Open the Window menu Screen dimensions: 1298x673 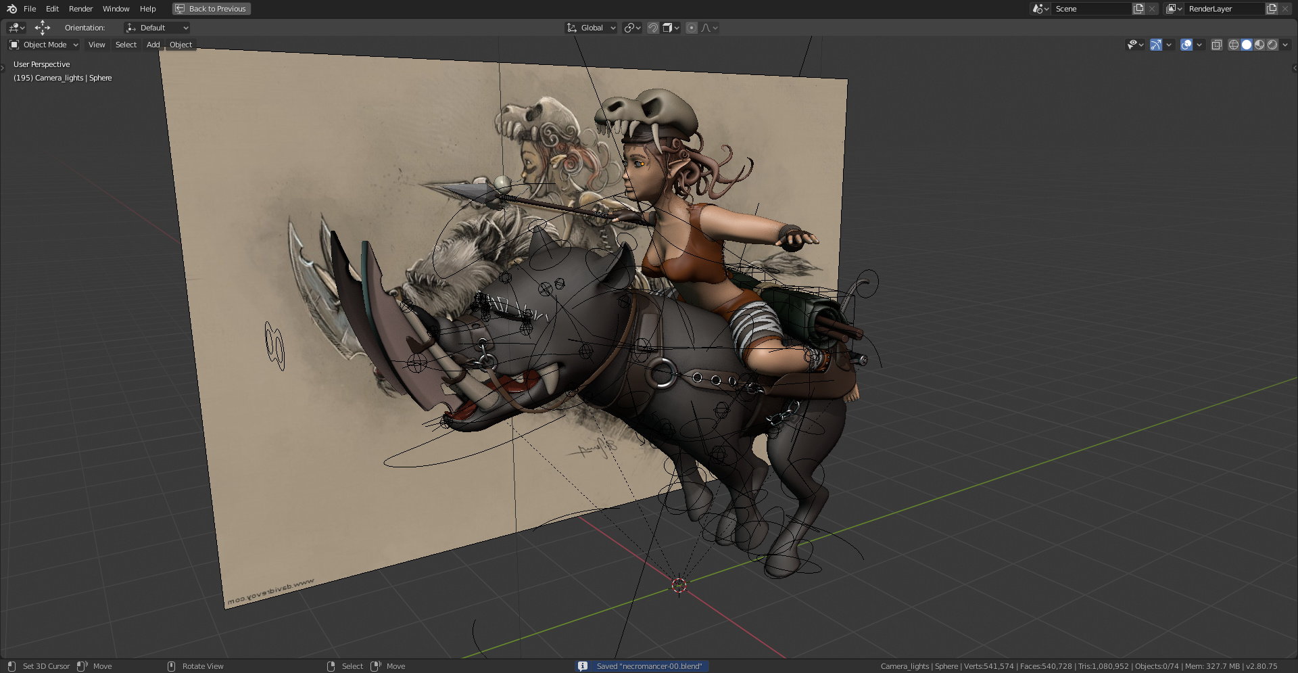point(116,9)
